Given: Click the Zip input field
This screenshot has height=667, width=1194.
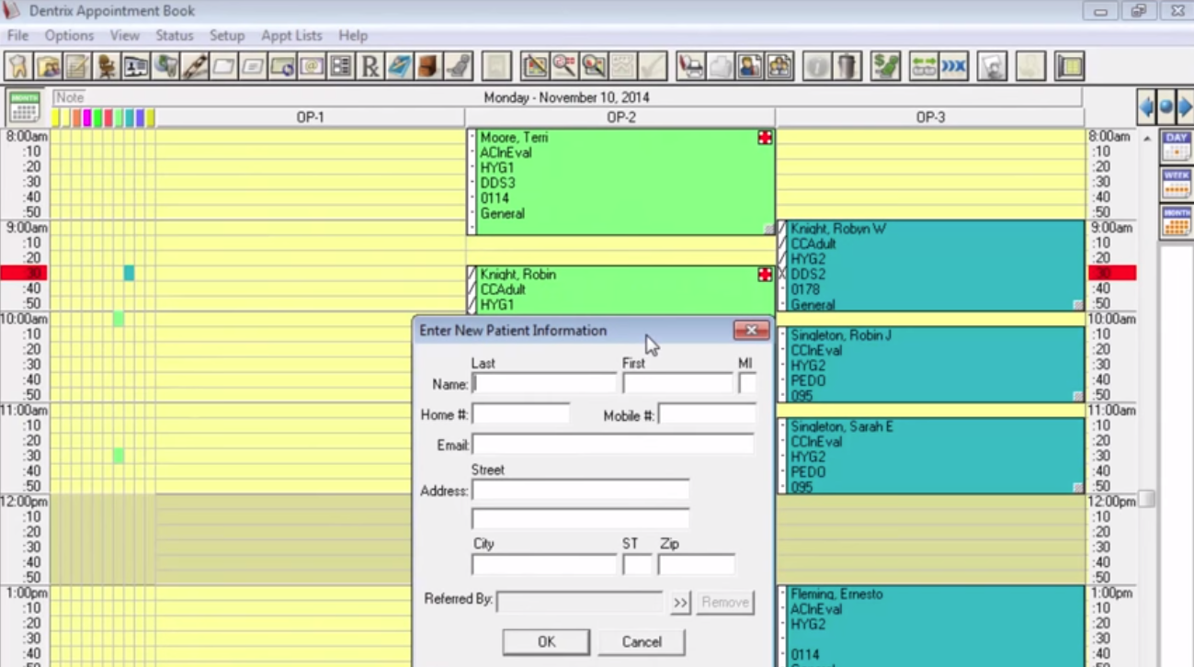Looking at the screenshot, I should click(x=697, y=563).
